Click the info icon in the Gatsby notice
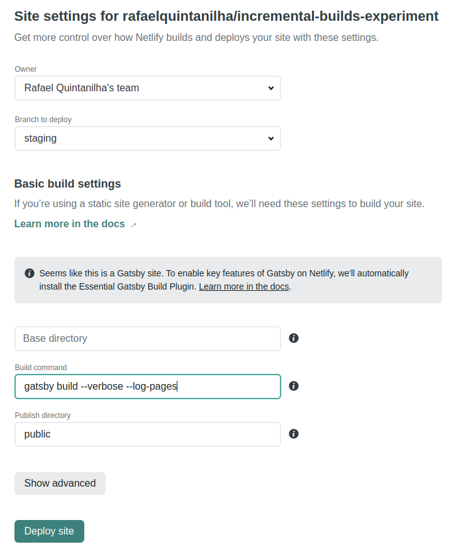This screenshot has width=456, height=554. click(30, 273)
